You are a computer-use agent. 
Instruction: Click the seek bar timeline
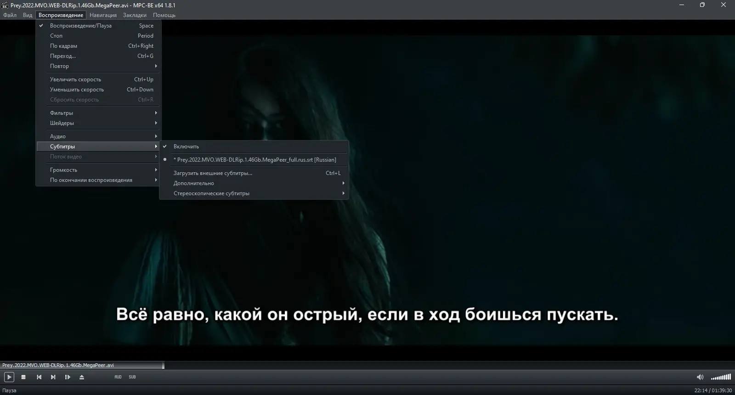pyautogui.click(x=367, y=365)
